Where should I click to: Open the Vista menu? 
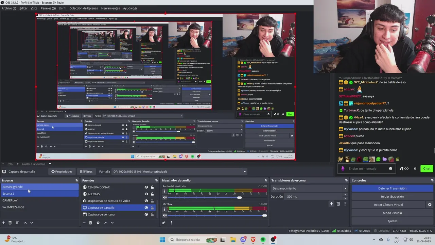click(x=34, y=8)
